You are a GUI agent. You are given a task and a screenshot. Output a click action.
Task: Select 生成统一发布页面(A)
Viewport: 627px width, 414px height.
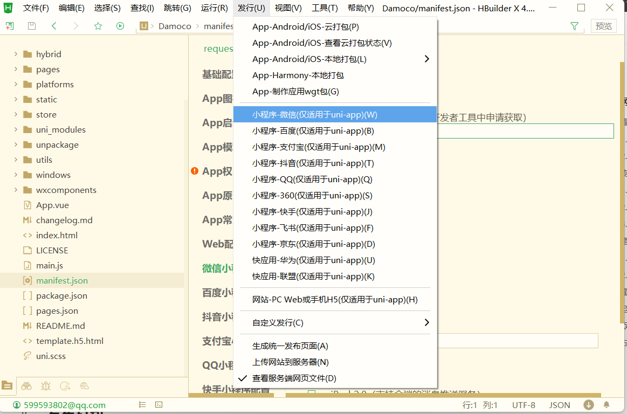click(335, 346)
